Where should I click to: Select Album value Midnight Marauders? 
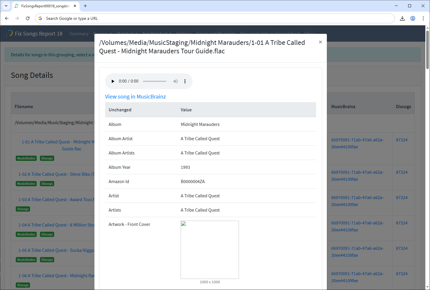coord(200,124)
